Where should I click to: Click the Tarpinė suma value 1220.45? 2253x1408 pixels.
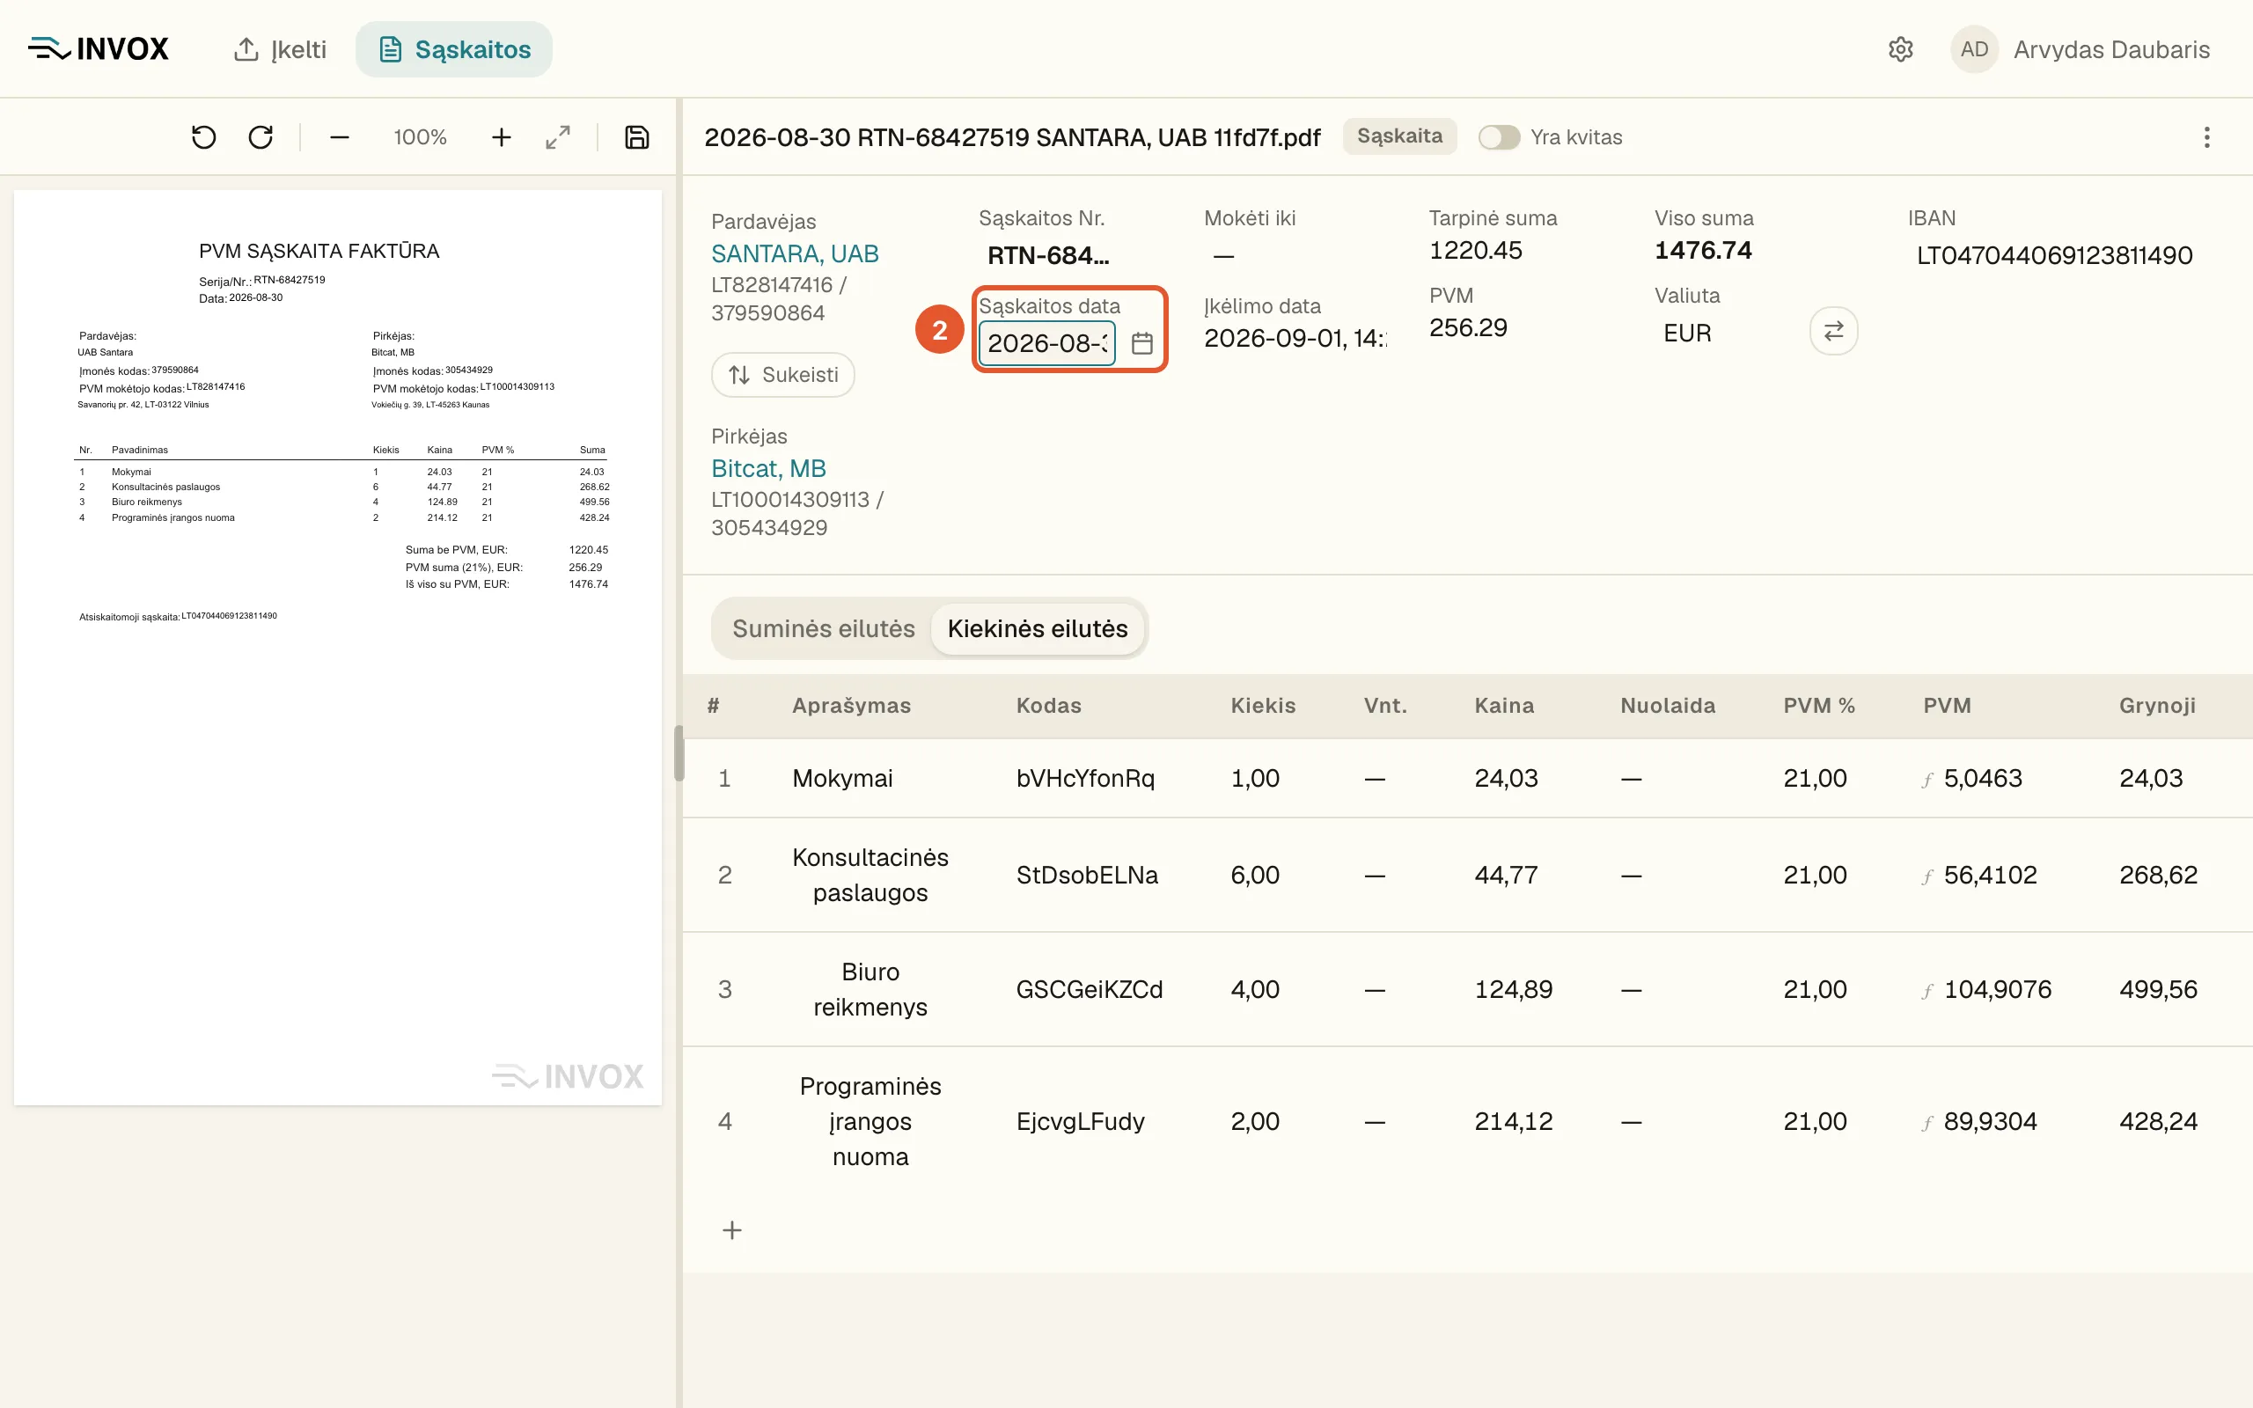(1476, 251)
